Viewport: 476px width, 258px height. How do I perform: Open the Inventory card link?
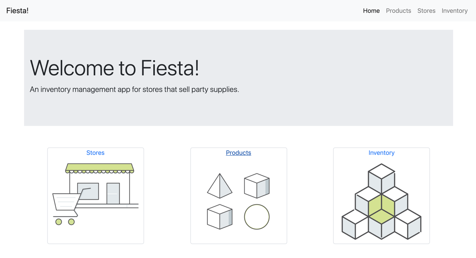(381, 153)
